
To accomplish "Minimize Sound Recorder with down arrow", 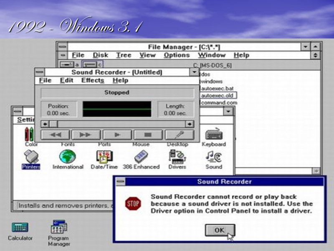I will click(x=194, y=72).
